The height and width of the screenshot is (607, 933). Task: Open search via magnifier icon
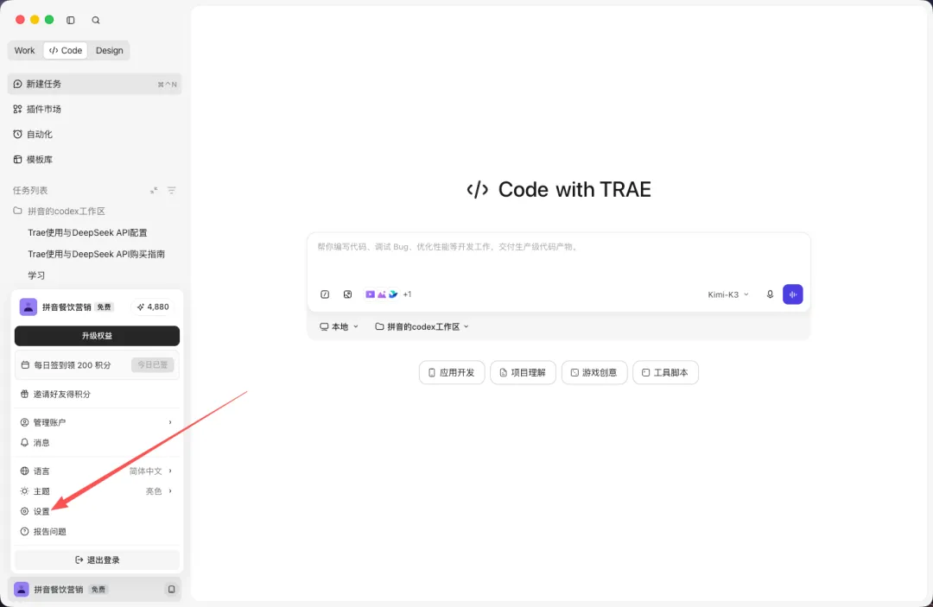tap(96, 20)
